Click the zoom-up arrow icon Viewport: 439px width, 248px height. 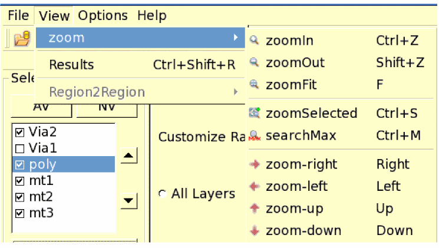pyautogui.click(x=255, y=209)
